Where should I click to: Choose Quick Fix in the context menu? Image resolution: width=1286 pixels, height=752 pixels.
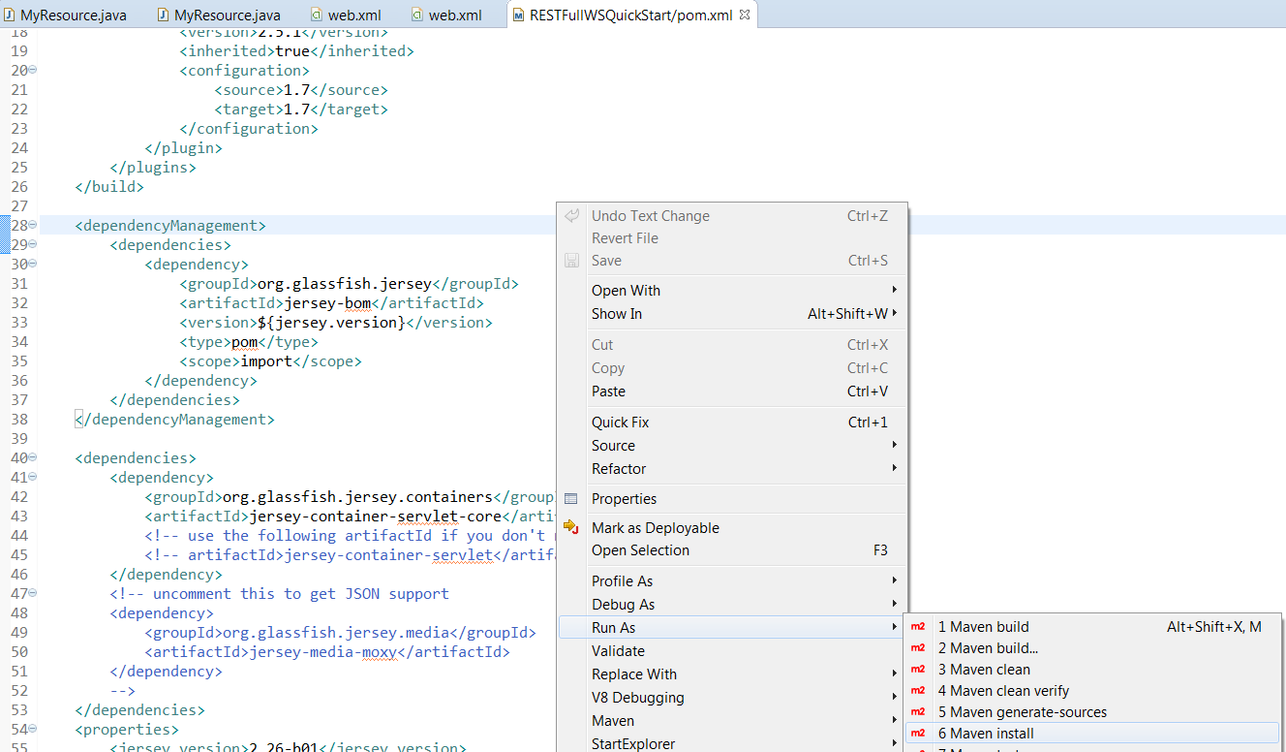click(620, 423)
